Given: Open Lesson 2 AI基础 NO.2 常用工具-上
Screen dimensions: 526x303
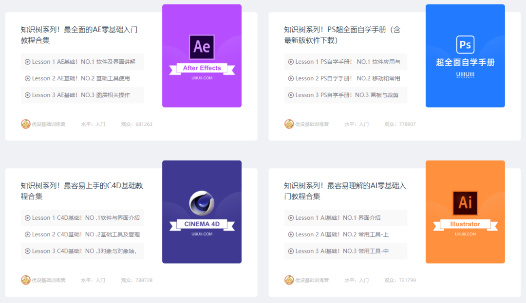Looking at the screenshot, I should 345,234.
